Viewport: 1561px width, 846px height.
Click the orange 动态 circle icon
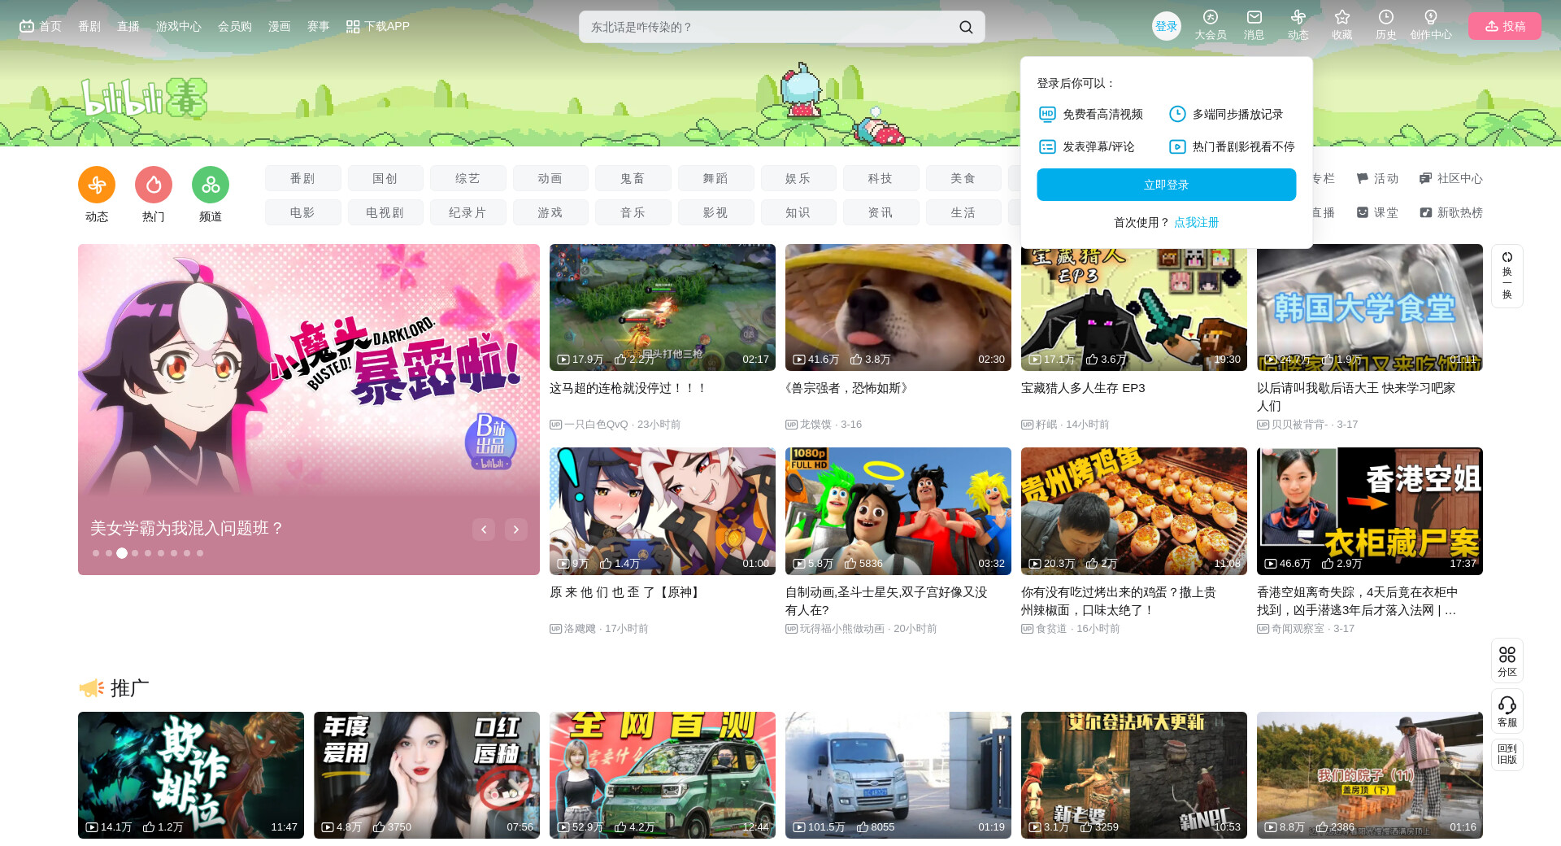[97, 185]
